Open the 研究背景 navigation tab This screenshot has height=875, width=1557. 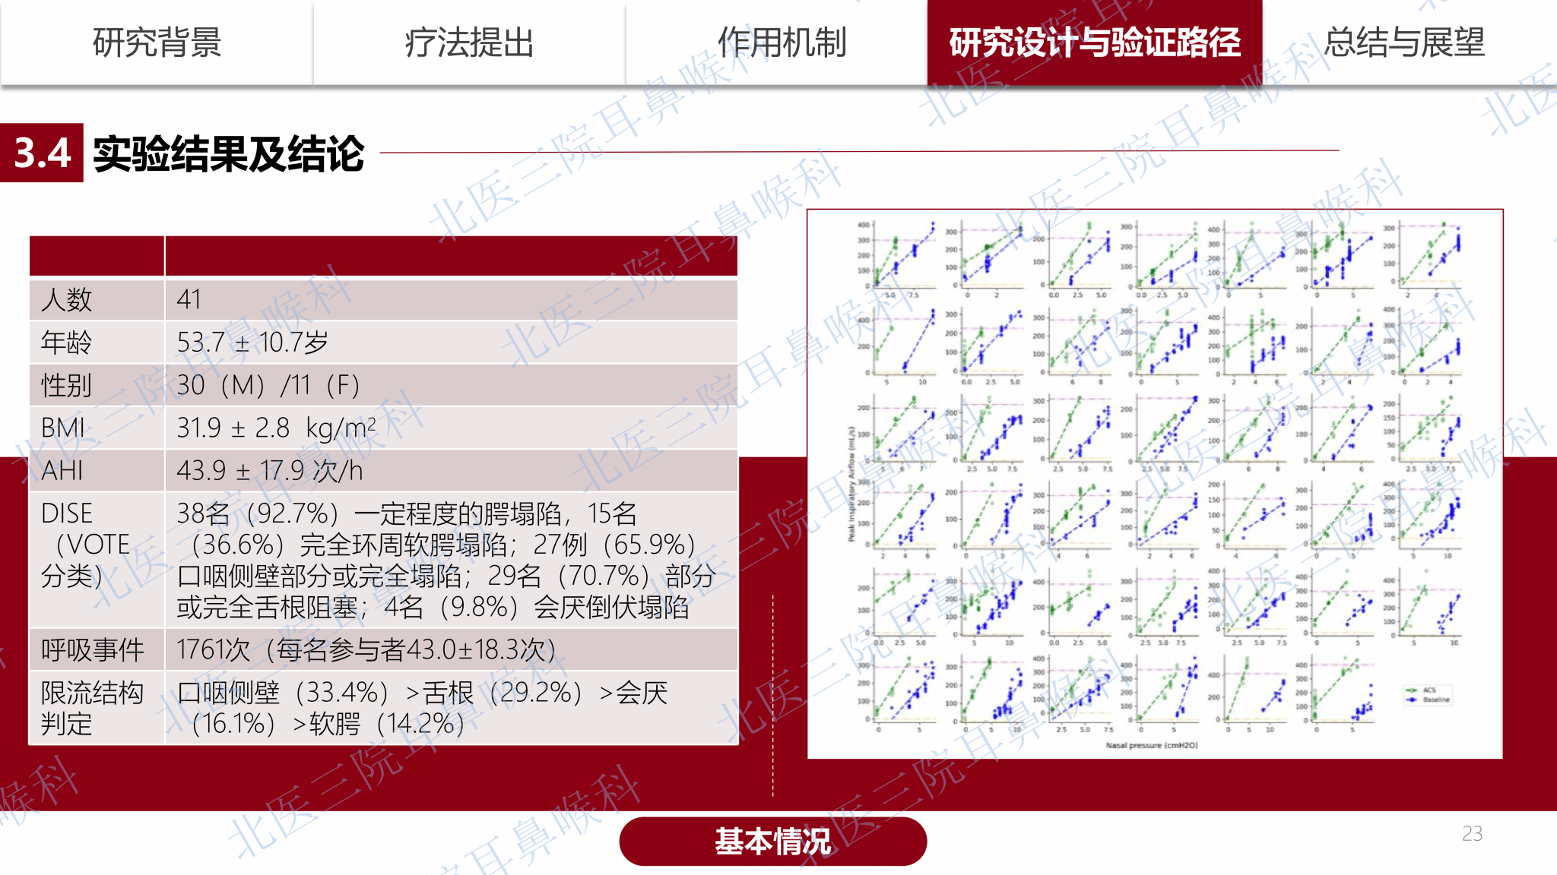pos(157,43)
